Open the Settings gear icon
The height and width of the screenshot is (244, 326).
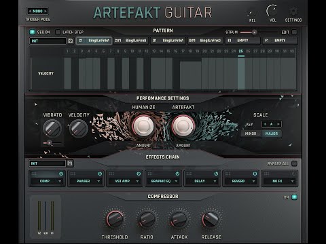coord(293,11)
